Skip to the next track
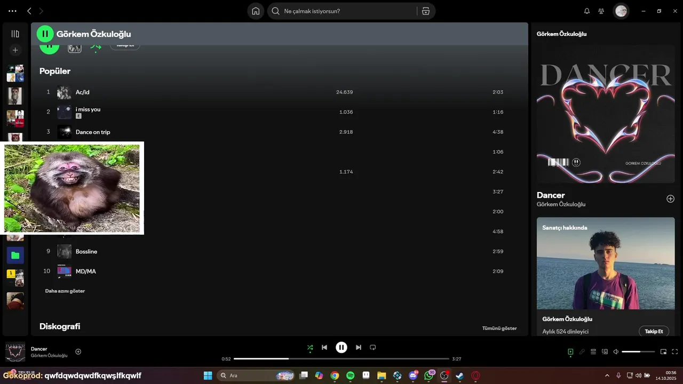Screen dimensions: 683x384 point(359,348)
